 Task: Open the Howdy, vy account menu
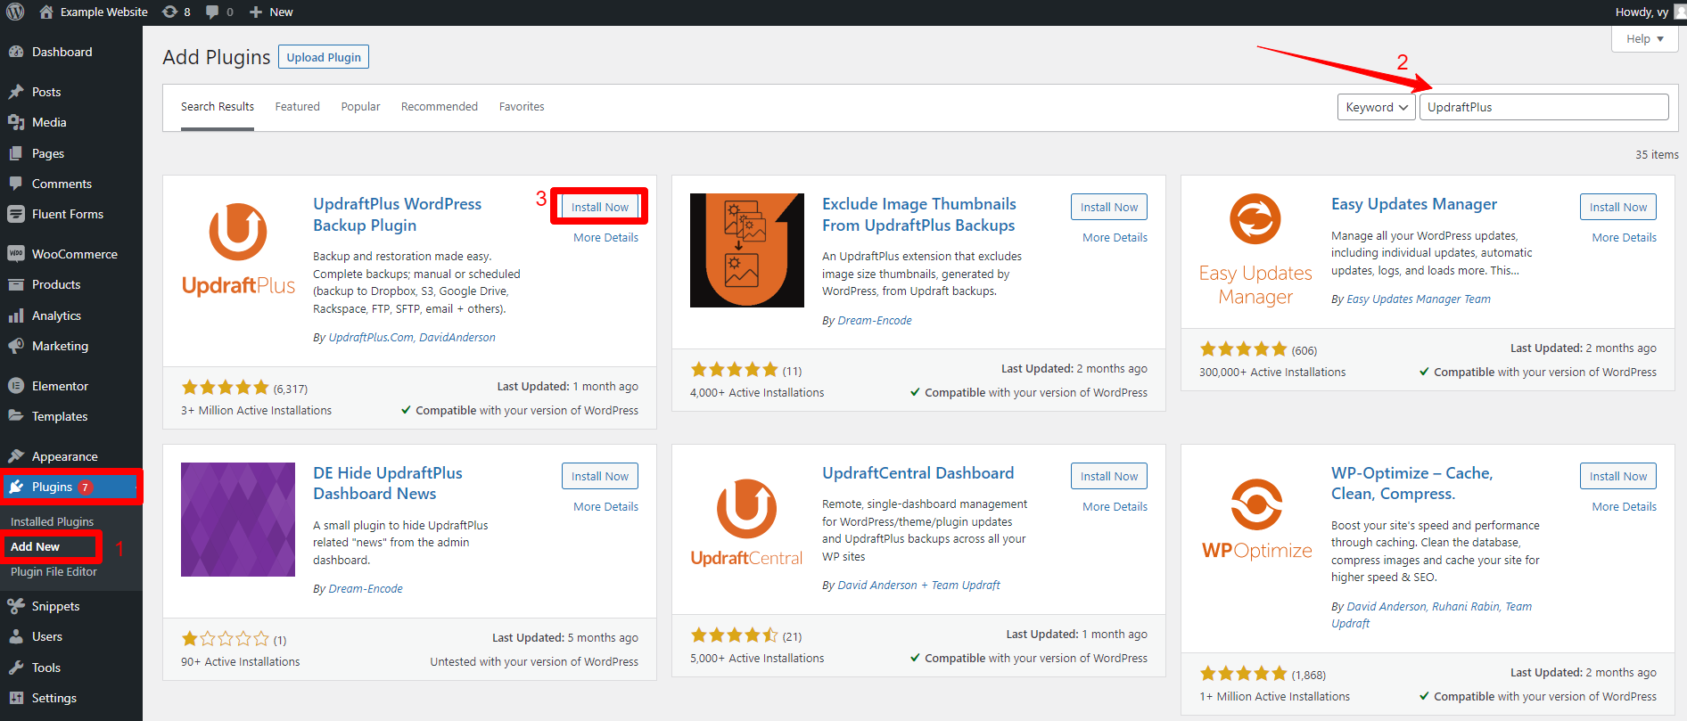click(x=1650, y=12)
